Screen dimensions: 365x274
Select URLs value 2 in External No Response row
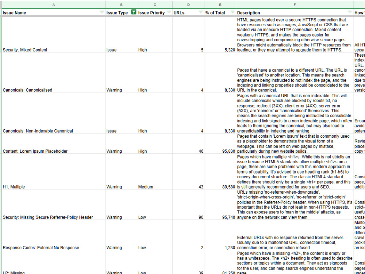click(188, 235)
